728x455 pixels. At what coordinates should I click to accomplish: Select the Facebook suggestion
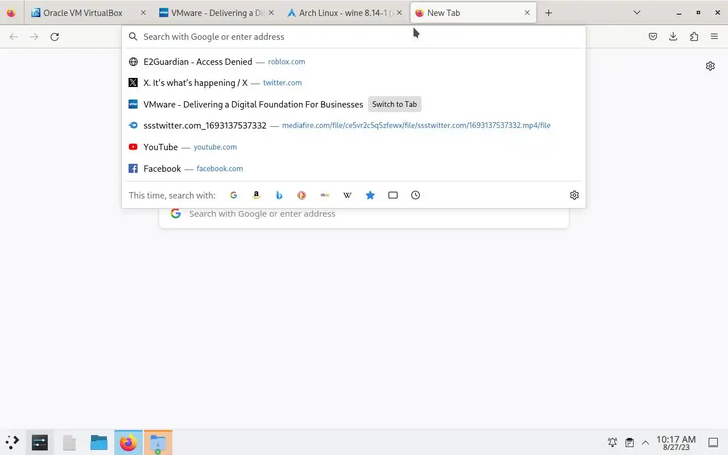pos(354,168)
